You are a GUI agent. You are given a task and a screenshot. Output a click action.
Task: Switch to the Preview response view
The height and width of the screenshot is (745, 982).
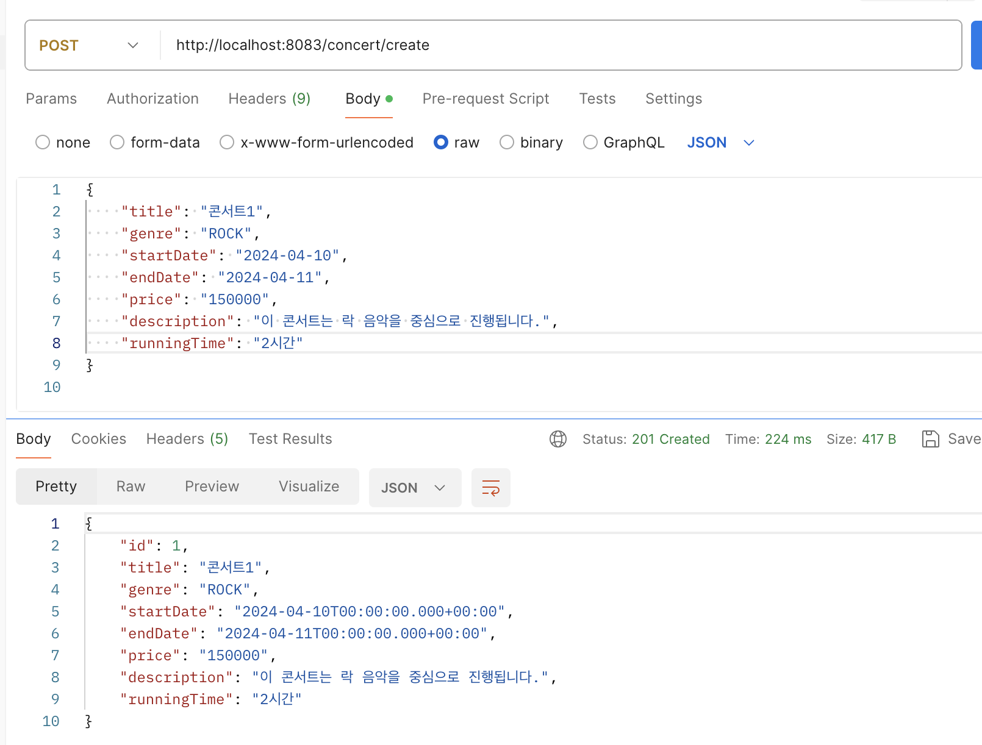(212, 487)
